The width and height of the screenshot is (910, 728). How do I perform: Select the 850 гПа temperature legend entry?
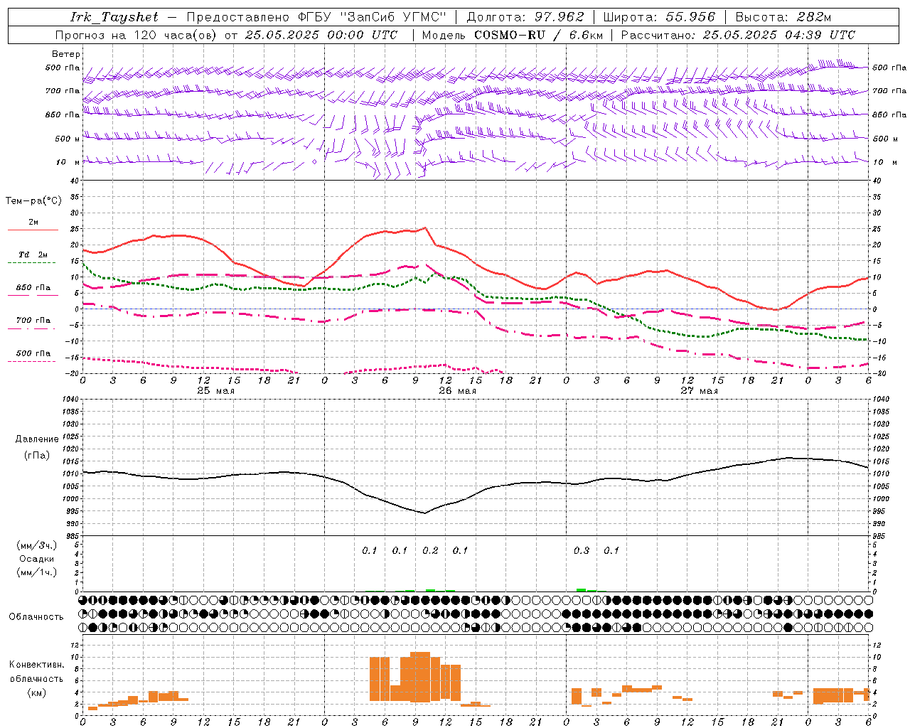point(33,288)
